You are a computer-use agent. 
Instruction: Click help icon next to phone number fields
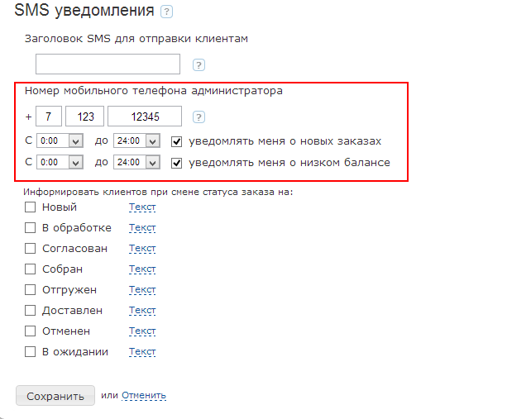(199, 117)
